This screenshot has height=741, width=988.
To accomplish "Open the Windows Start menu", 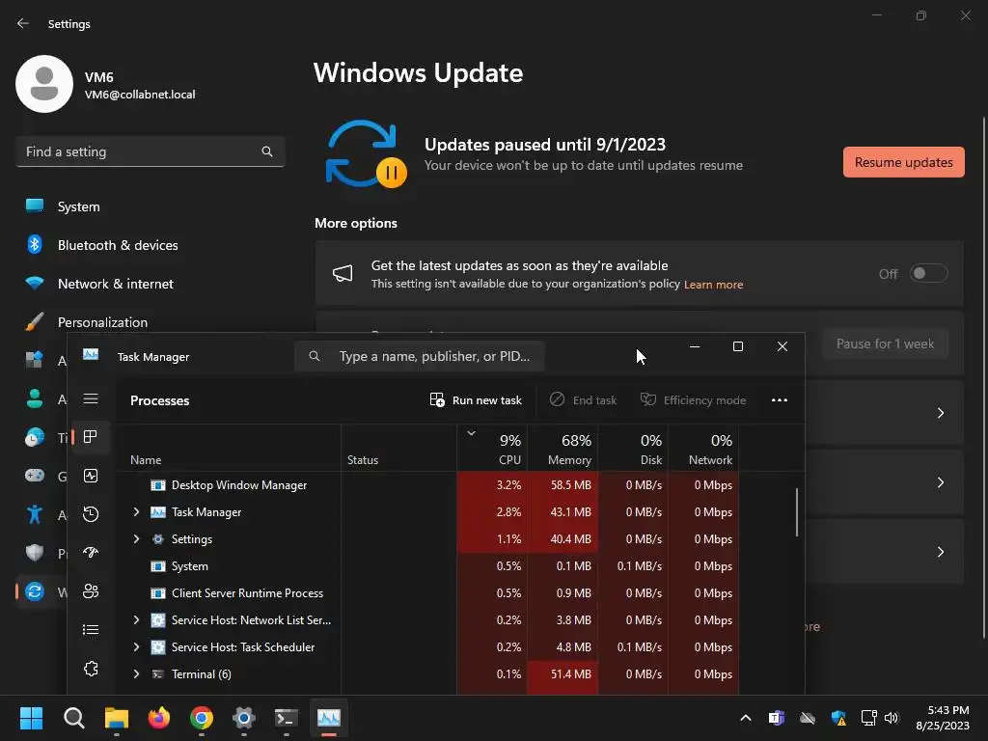I will pos(31,718).
